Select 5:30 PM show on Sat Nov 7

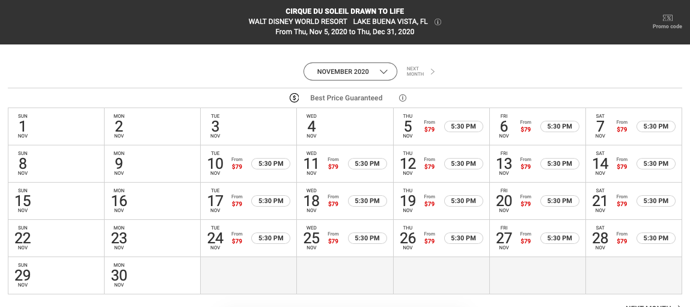656,126
